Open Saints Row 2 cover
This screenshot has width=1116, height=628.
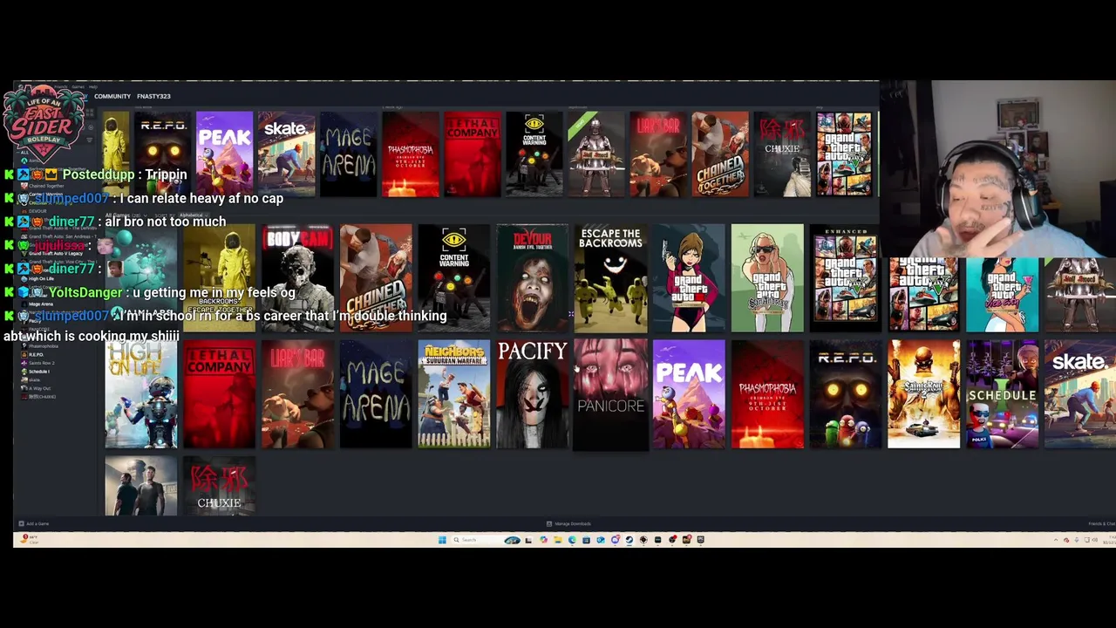click(924, 394)
